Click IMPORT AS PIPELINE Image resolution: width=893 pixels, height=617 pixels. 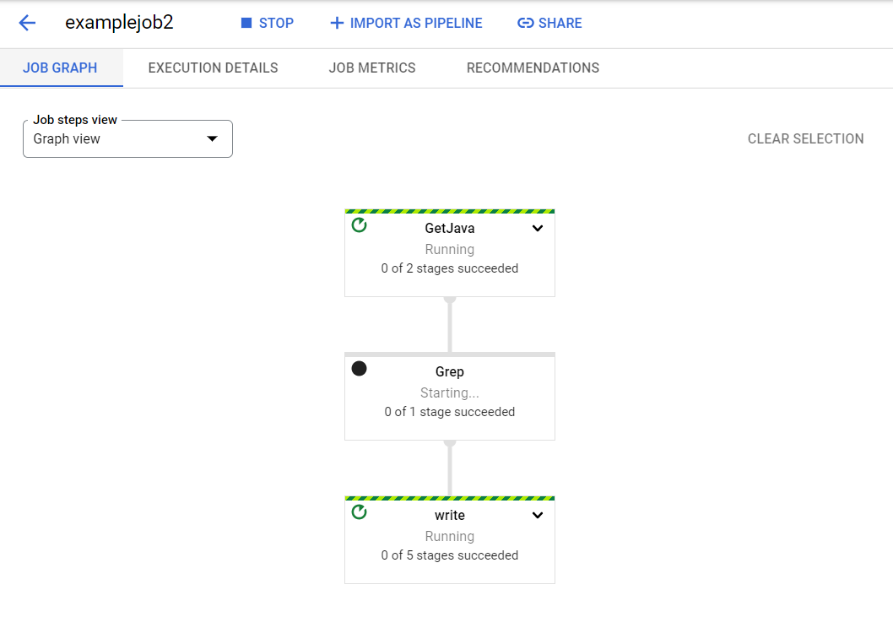click(x=415, y=23)
